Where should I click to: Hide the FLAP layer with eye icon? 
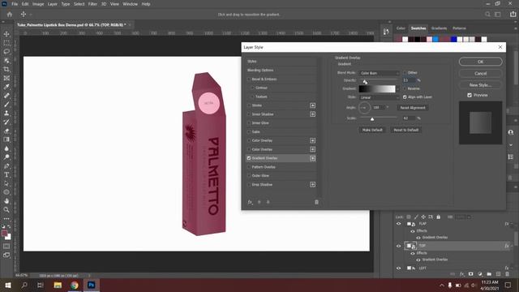(x=398, y=224)
